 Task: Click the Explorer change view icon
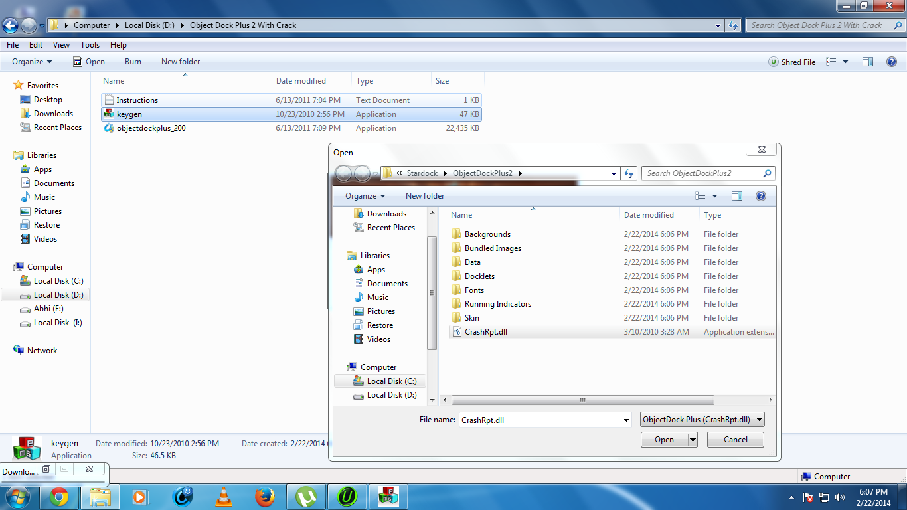[831, 62]
